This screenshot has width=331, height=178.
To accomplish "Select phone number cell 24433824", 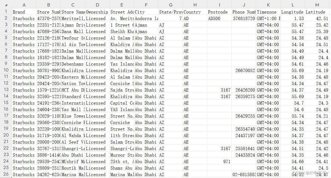I will click(244, 155).
